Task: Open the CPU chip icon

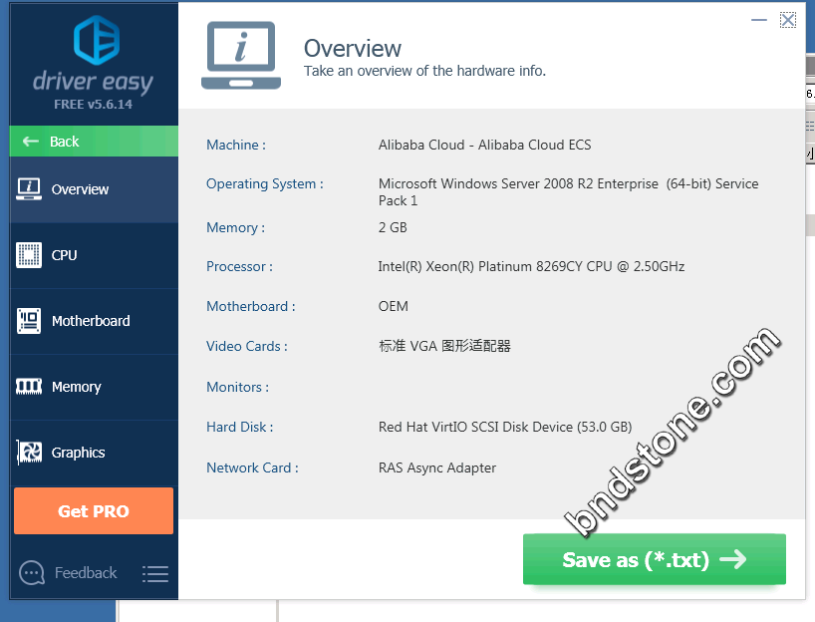Action: coord(29,255)
